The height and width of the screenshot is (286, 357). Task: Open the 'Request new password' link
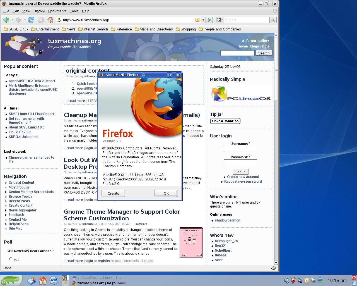point(243,182)
